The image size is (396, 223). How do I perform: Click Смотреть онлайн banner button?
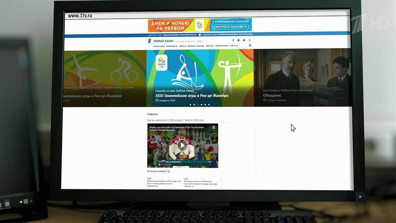point(230,27)
